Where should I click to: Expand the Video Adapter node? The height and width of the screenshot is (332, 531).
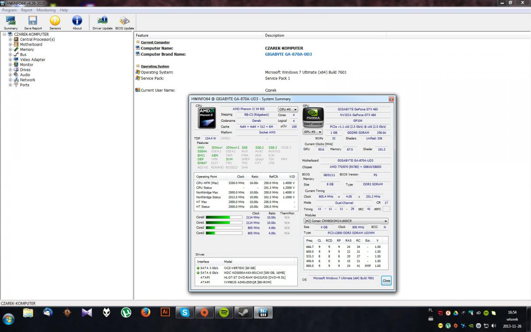pos(10,60)
